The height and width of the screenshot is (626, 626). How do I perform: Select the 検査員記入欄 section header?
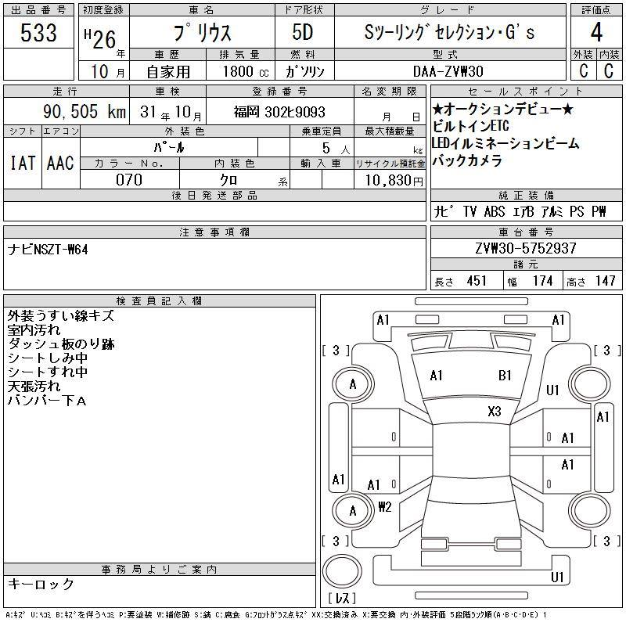tap(159, 300)
